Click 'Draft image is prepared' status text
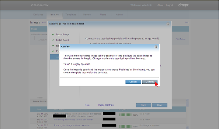 tap(149, 125)
